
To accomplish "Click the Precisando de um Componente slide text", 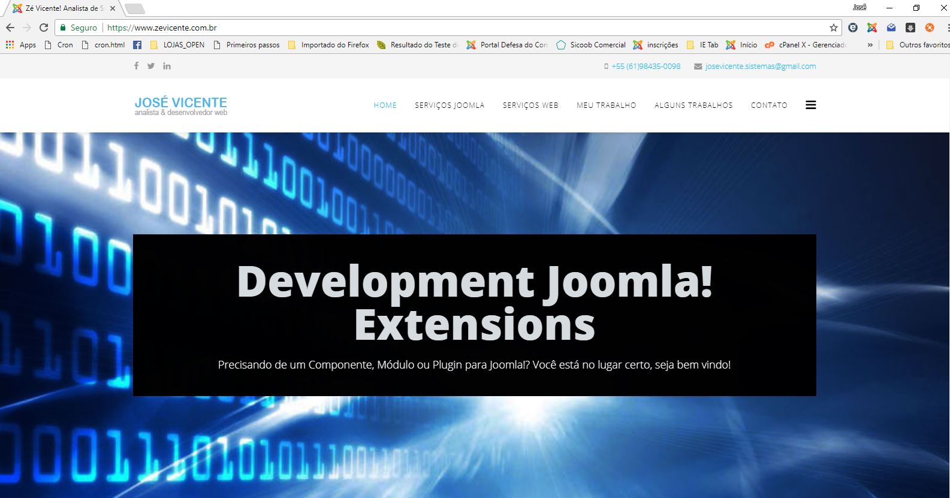I will point(474,364).
